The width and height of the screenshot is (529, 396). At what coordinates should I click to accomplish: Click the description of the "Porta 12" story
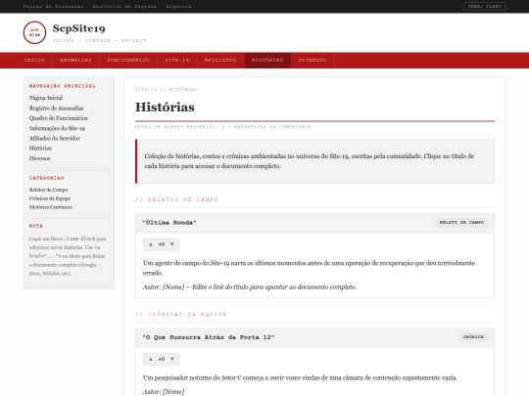(301, 377)
